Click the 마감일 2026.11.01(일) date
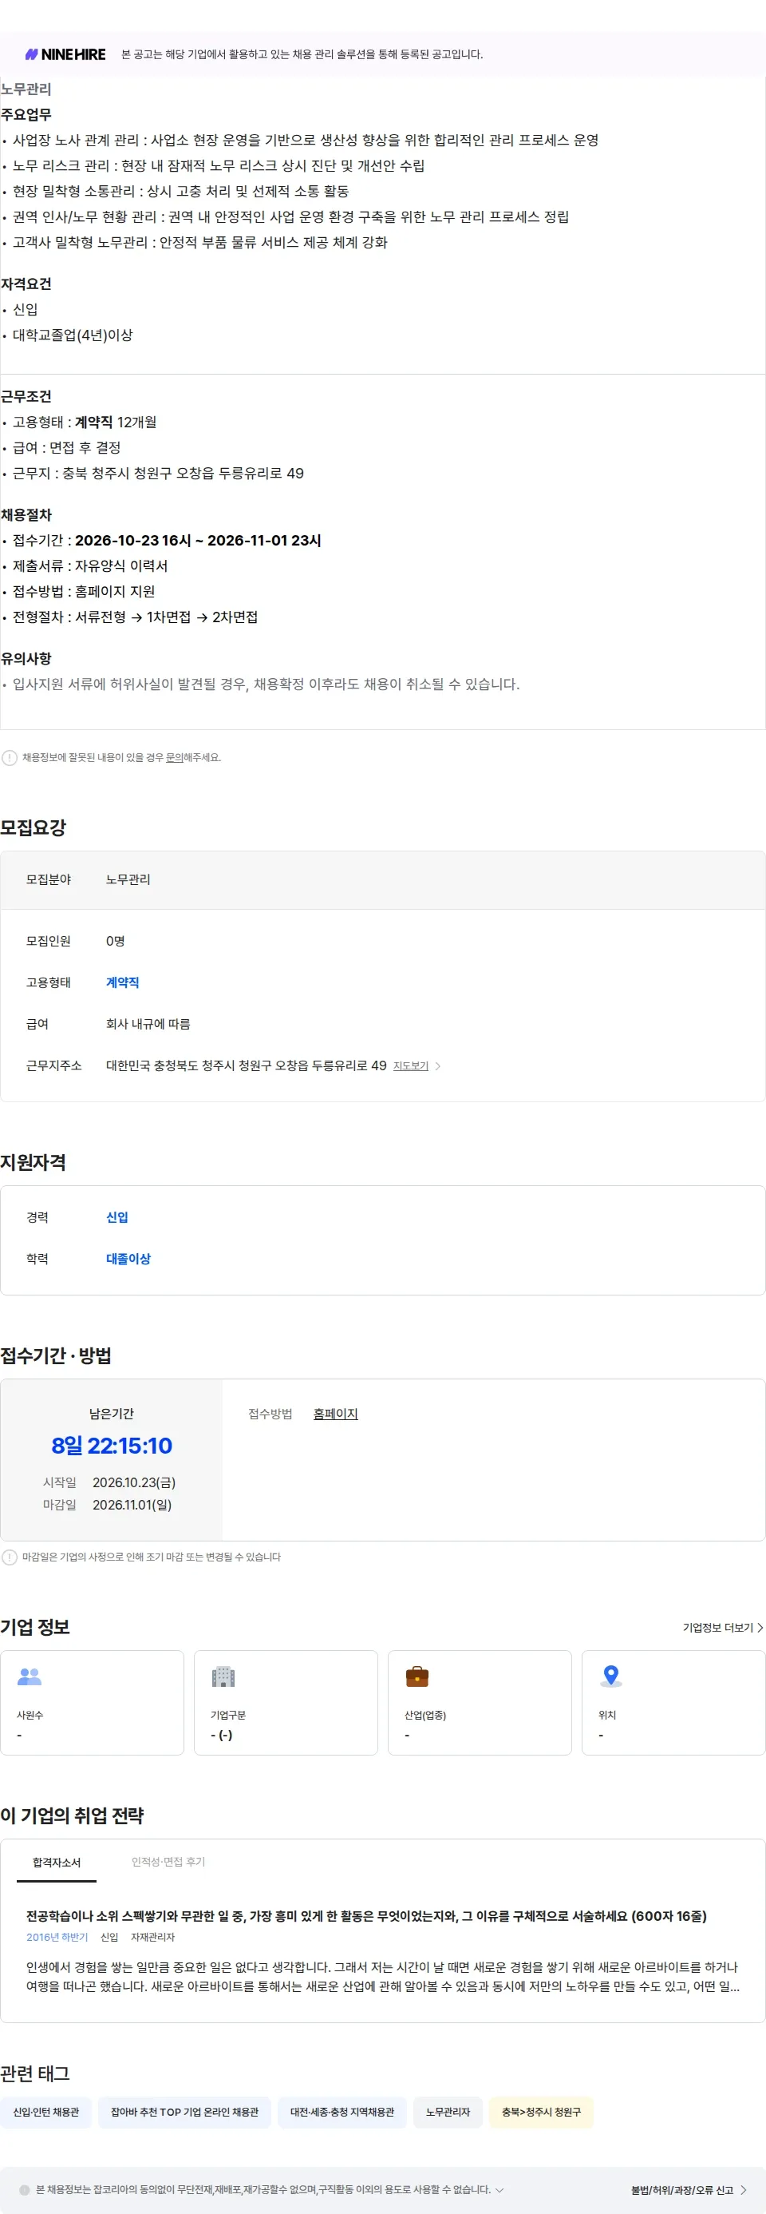The image size is (766, 2214). 132,1505
